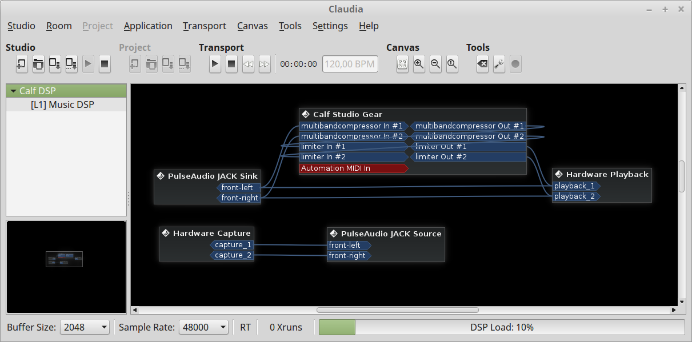Screen dimensions: 692x342
Task: Open the Application menu
Action: coord(148,26)
